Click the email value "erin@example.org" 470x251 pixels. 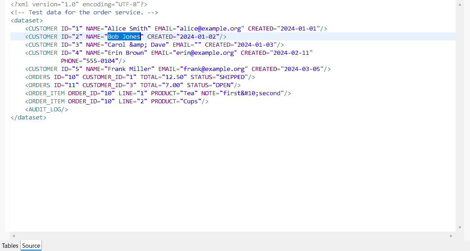pyautogui.click(x=205, y=53)
